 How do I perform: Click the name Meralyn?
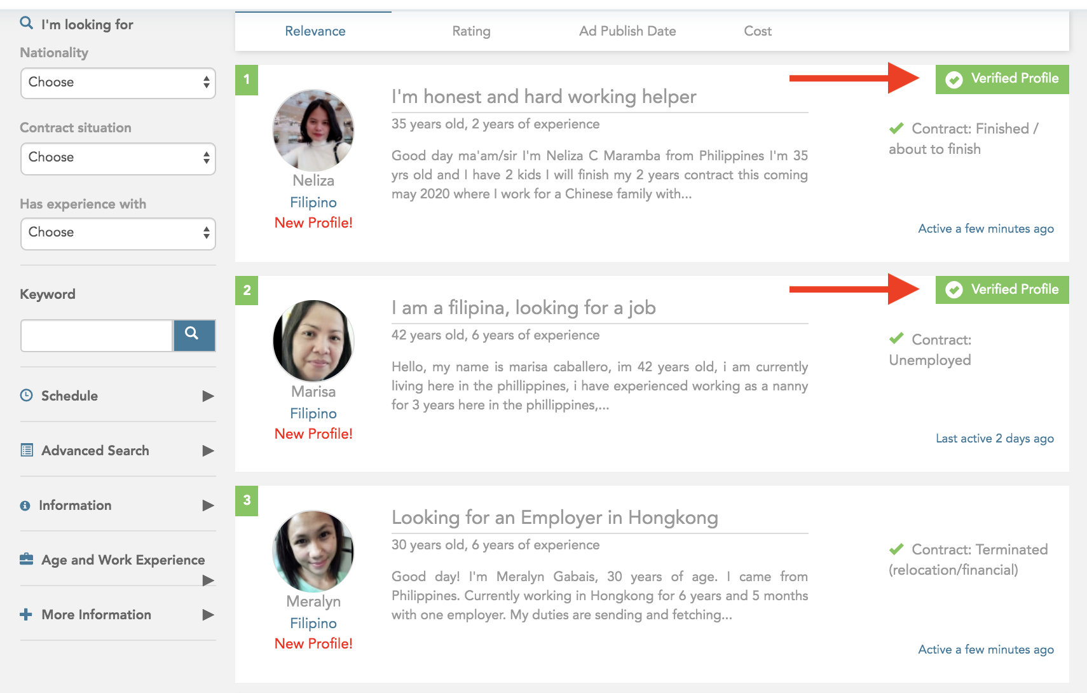tap(313, 601)
